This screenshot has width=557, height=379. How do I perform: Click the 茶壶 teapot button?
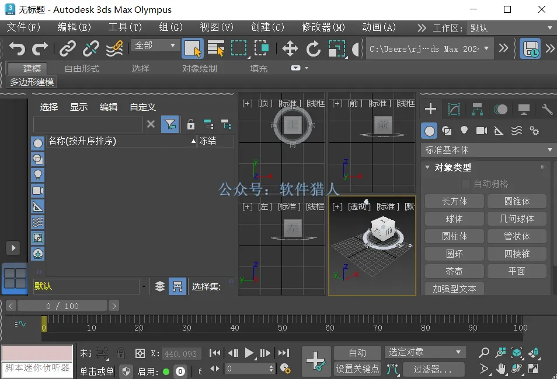click(x=454, y=271)
